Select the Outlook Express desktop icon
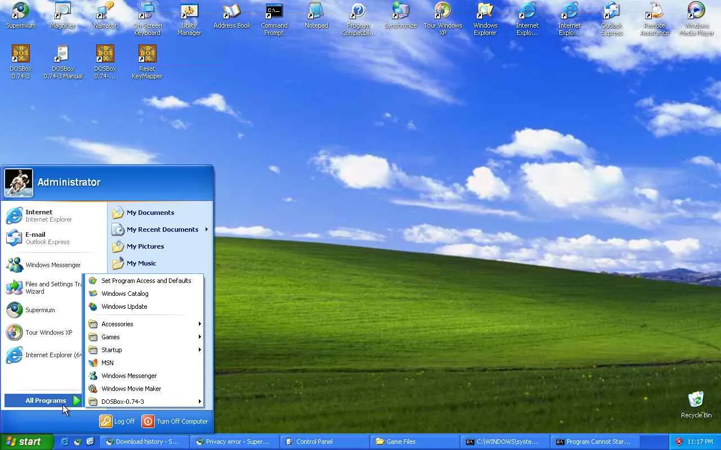This screenshot has width=721, height=450. 612,19
